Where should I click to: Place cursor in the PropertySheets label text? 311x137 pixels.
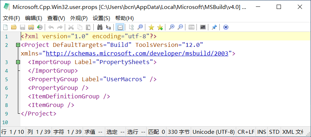coord(124,62)
